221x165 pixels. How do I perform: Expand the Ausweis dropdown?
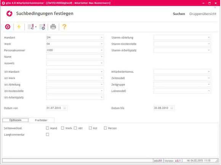102,63
